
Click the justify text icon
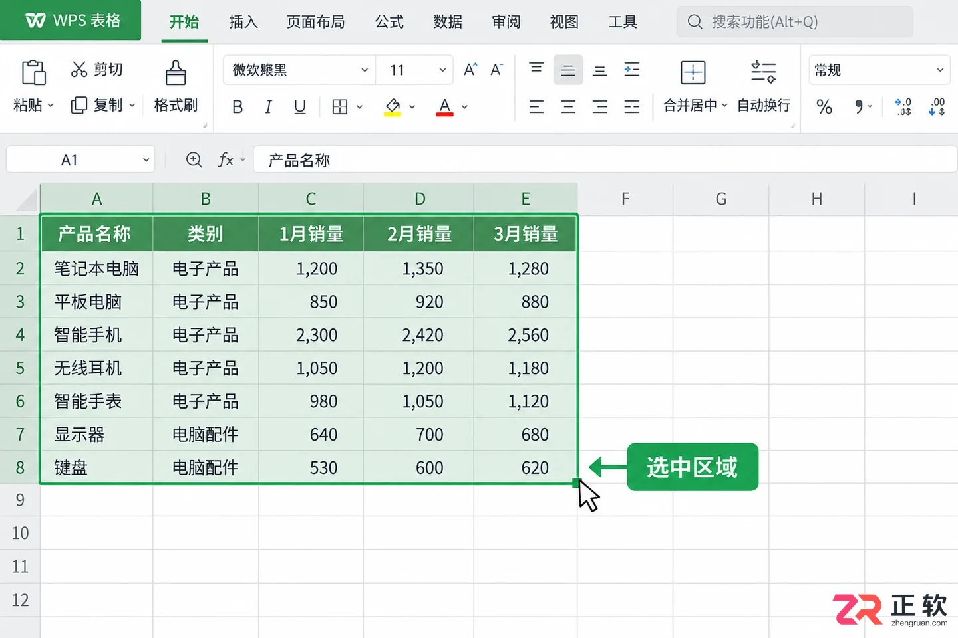pos(632,107)
